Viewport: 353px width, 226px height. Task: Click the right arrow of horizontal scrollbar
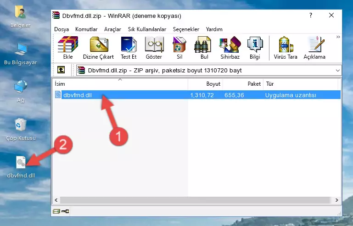click(x=336, y=200)
